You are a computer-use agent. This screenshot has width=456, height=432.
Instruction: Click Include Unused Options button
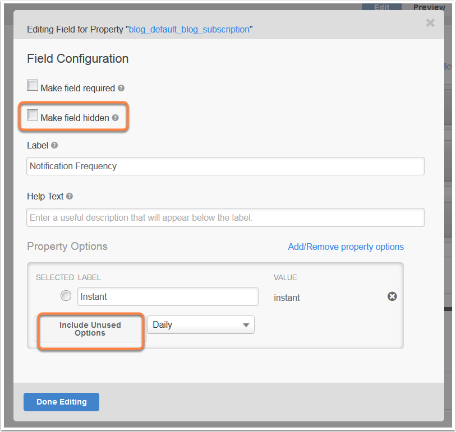point(90,329)
